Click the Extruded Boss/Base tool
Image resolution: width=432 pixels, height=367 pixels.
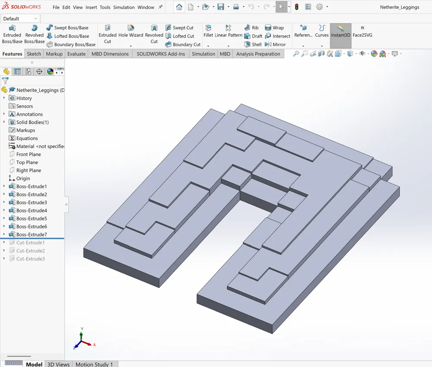pyautogui.click(x=12, y=35)
